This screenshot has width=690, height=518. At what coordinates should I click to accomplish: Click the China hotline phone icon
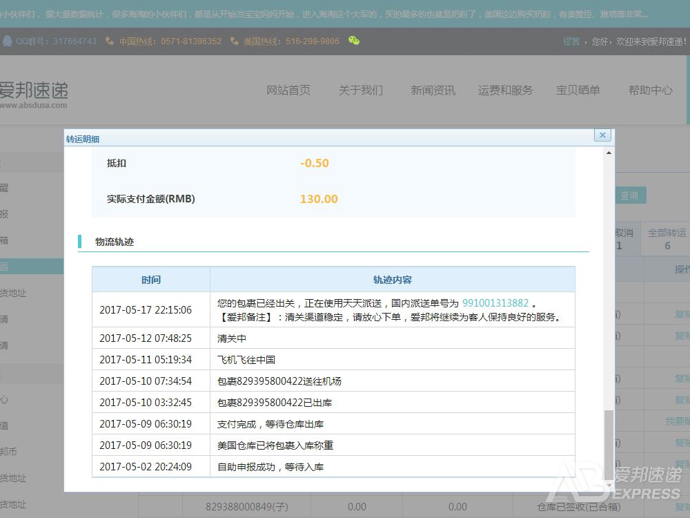tap(110, 41)
